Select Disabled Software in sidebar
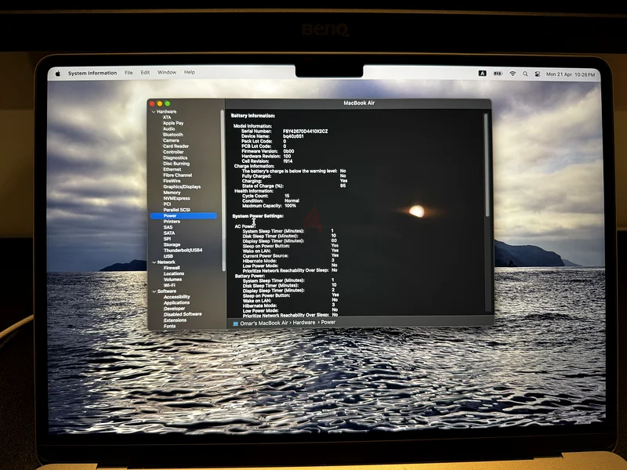This screenshot has width=627, height=470. 183,314
